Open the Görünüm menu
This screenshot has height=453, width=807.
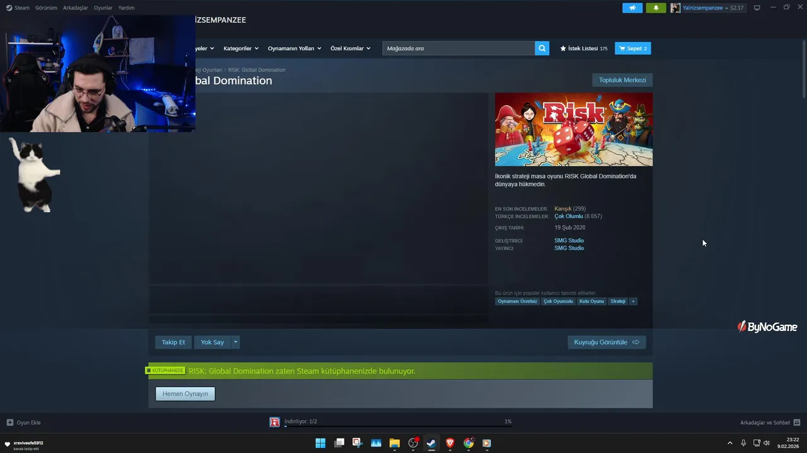pyautogui.click(x=46, y=8)
